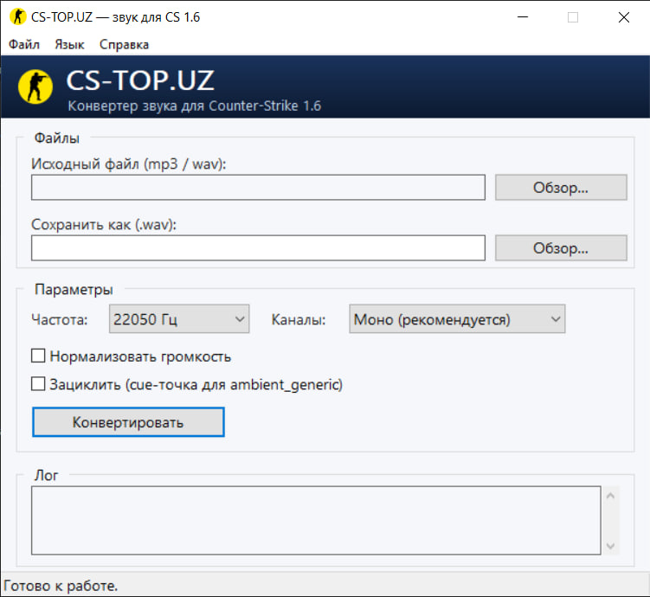The image size is (650, 597).
Task: Click the yellow CS logo in the banner
Action: [x=35, y=87]
